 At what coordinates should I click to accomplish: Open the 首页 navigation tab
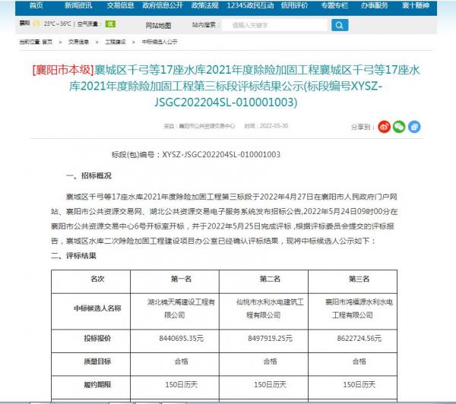pyautogui.click(x=36, y=5)
